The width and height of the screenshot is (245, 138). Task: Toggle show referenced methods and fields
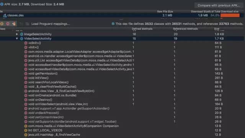pos(14,24)
